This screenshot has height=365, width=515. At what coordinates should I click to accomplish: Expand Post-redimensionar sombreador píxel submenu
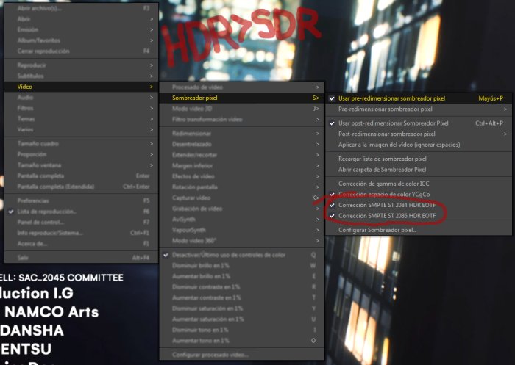click(419, 134)
